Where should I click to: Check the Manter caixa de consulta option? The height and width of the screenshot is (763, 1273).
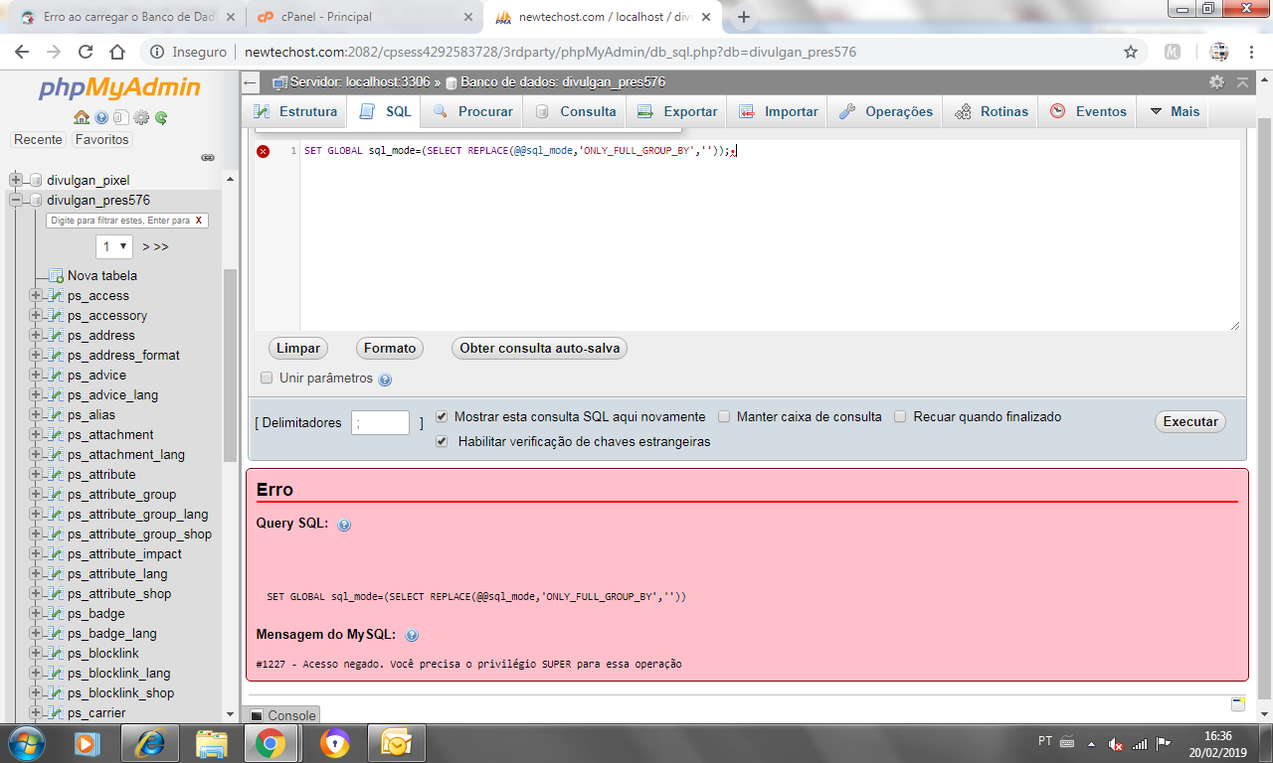724,417
